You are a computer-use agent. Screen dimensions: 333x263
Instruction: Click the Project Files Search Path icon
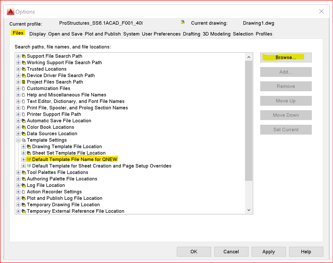click(24, 82)
